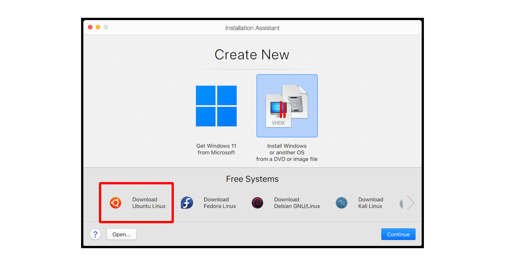The height and width of the screenshot is (266, 505).
Task: Minimize the Installation Assistant with the yellow button
Action: tap(98, 27)
